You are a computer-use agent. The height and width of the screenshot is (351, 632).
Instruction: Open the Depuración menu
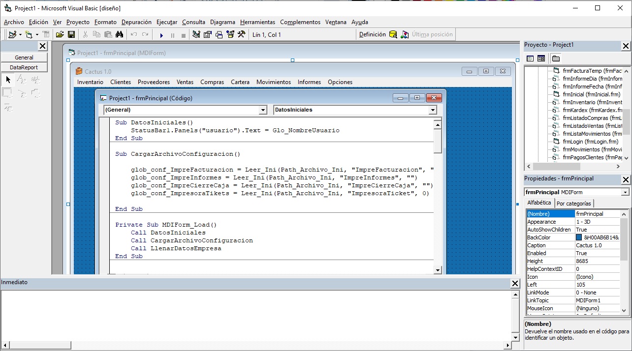coord(136,22)
